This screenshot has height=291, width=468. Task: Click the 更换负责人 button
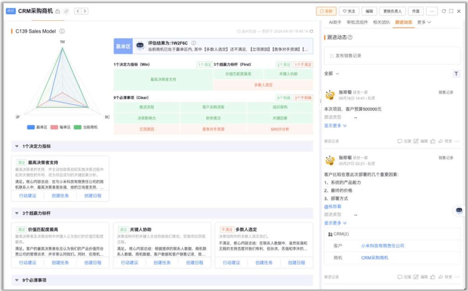393,11
